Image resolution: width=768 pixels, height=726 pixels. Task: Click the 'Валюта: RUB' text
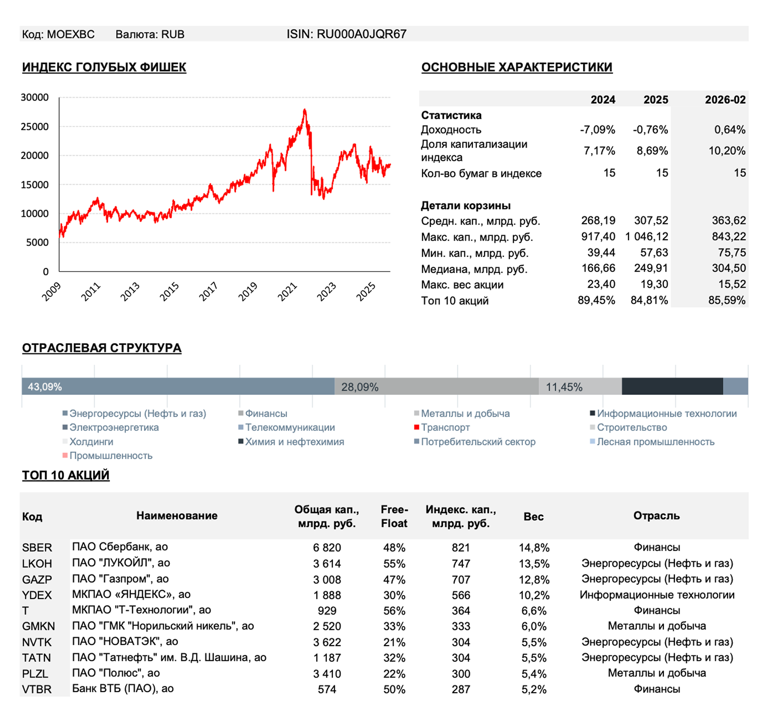point(150,34)
